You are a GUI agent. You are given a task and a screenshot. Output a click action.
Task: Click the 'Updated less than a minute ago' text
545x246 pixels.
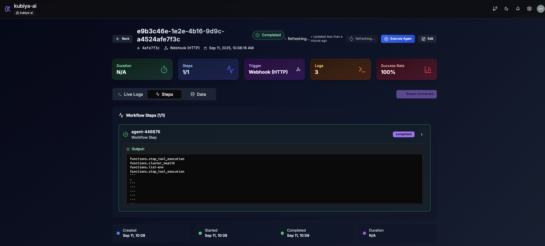(326, 39)
